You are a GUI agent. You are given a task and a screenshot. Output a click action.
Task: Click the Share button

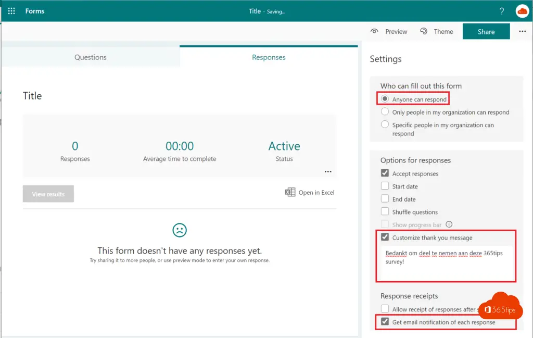pyautogui.click(x=486, y=31)
